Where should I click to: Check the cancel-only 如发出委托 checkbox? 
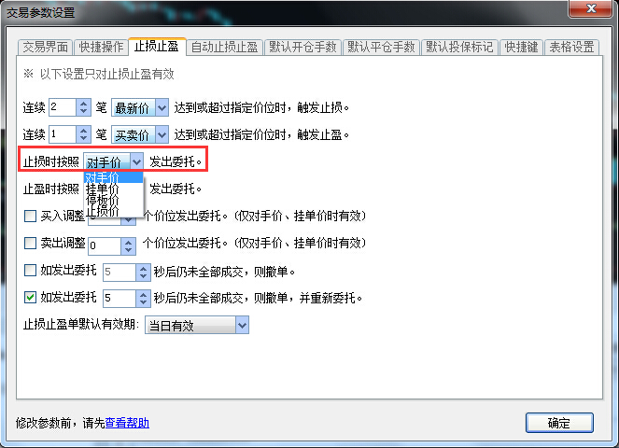31,270
